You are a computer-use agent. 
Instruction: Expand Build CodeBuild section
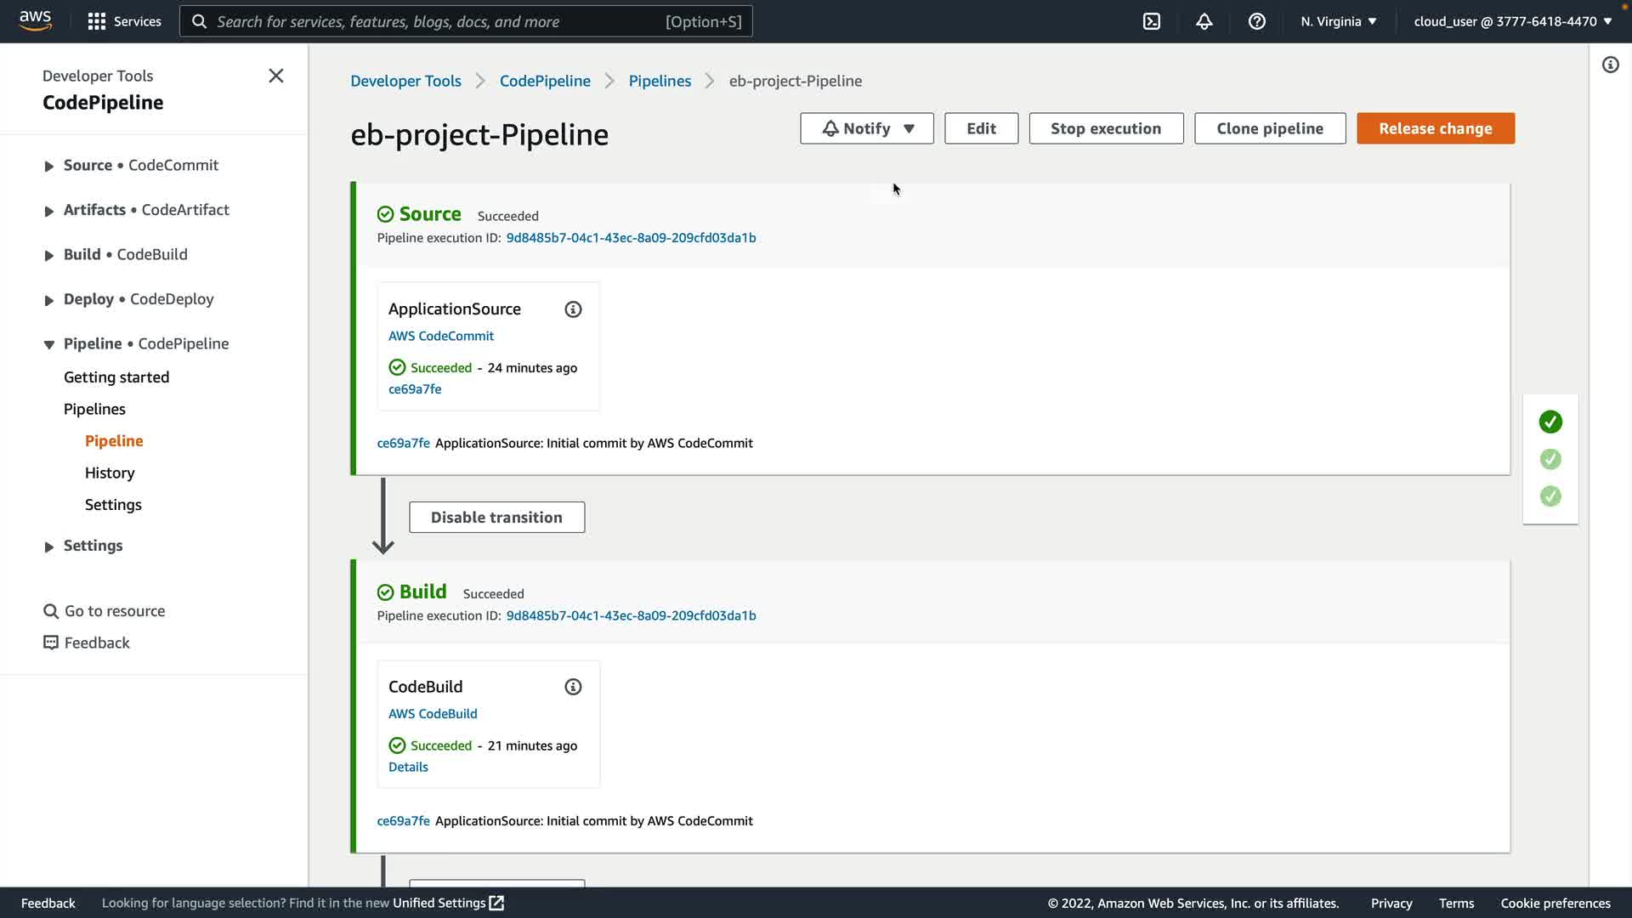click(49, 255)
